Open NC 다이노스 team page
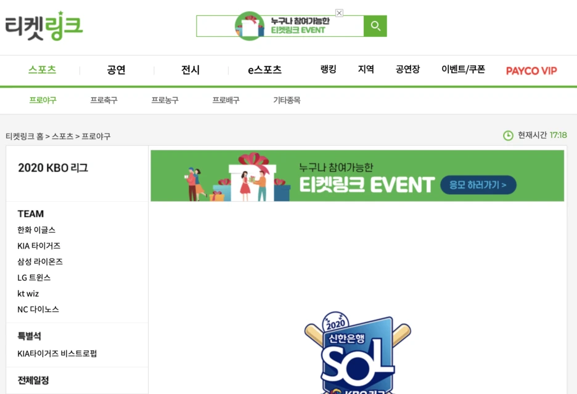This screenshot has width=577, height=394. coord(38,310)
